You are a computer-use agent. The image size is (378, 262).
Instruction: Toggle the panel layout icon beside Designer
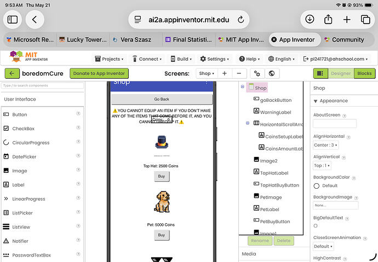point(320,73)
